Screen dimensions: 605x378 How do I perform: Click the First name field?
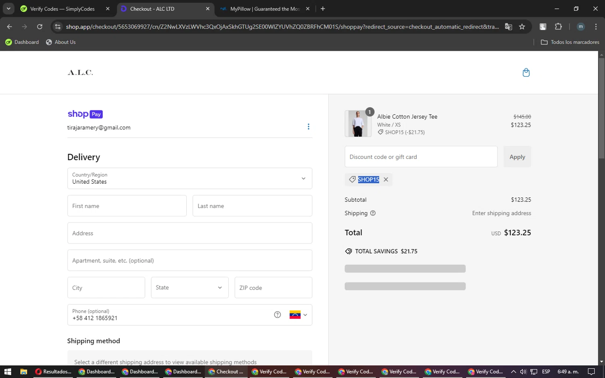coord(127,206)
